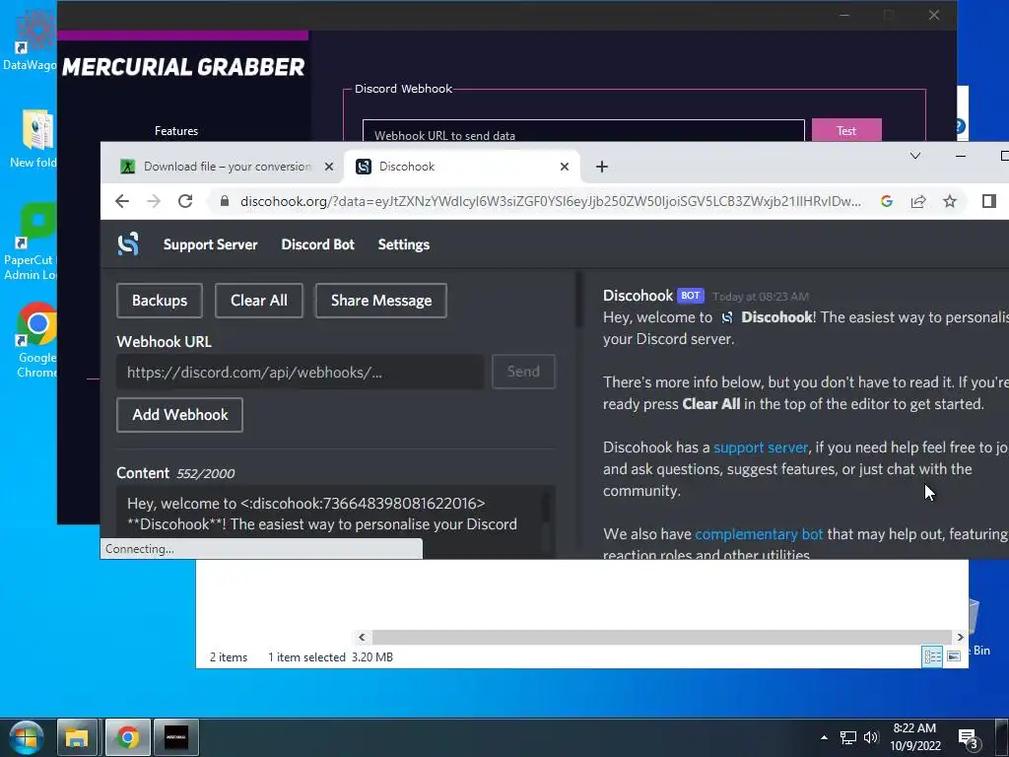The height and width of the screenshot is (757, 1009).
Task: Open tab search chevron in Chrome
Action: click(x=915, y=156)
